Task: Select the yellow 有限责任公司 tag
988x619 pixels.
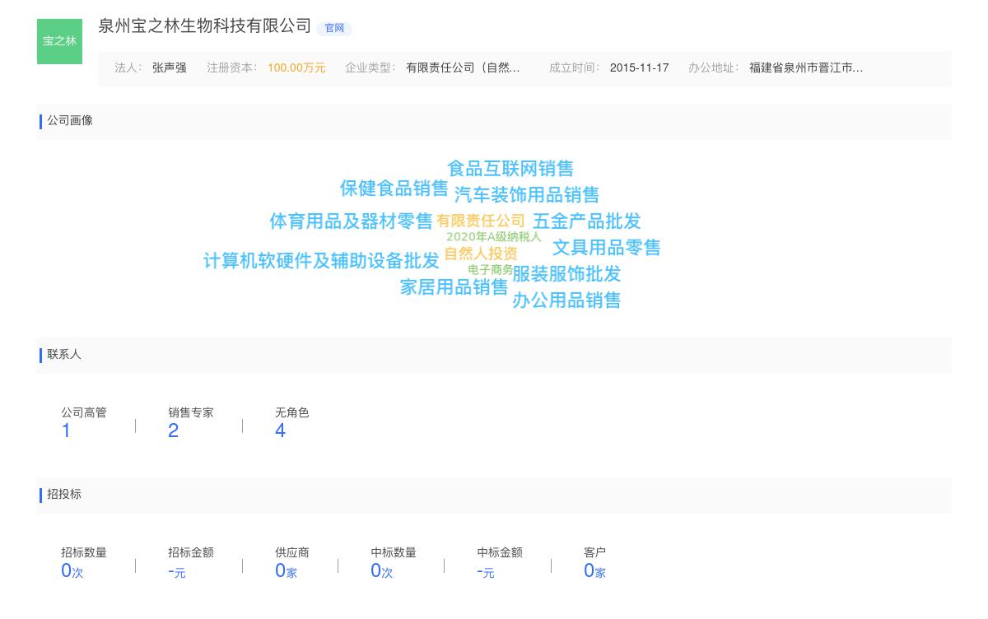Action: click(481, 221)
